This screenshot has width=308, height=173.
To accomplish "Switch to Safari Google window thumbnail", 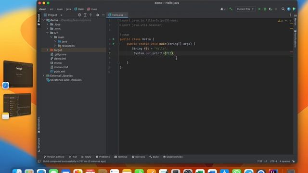I will (x=18, y=74).
